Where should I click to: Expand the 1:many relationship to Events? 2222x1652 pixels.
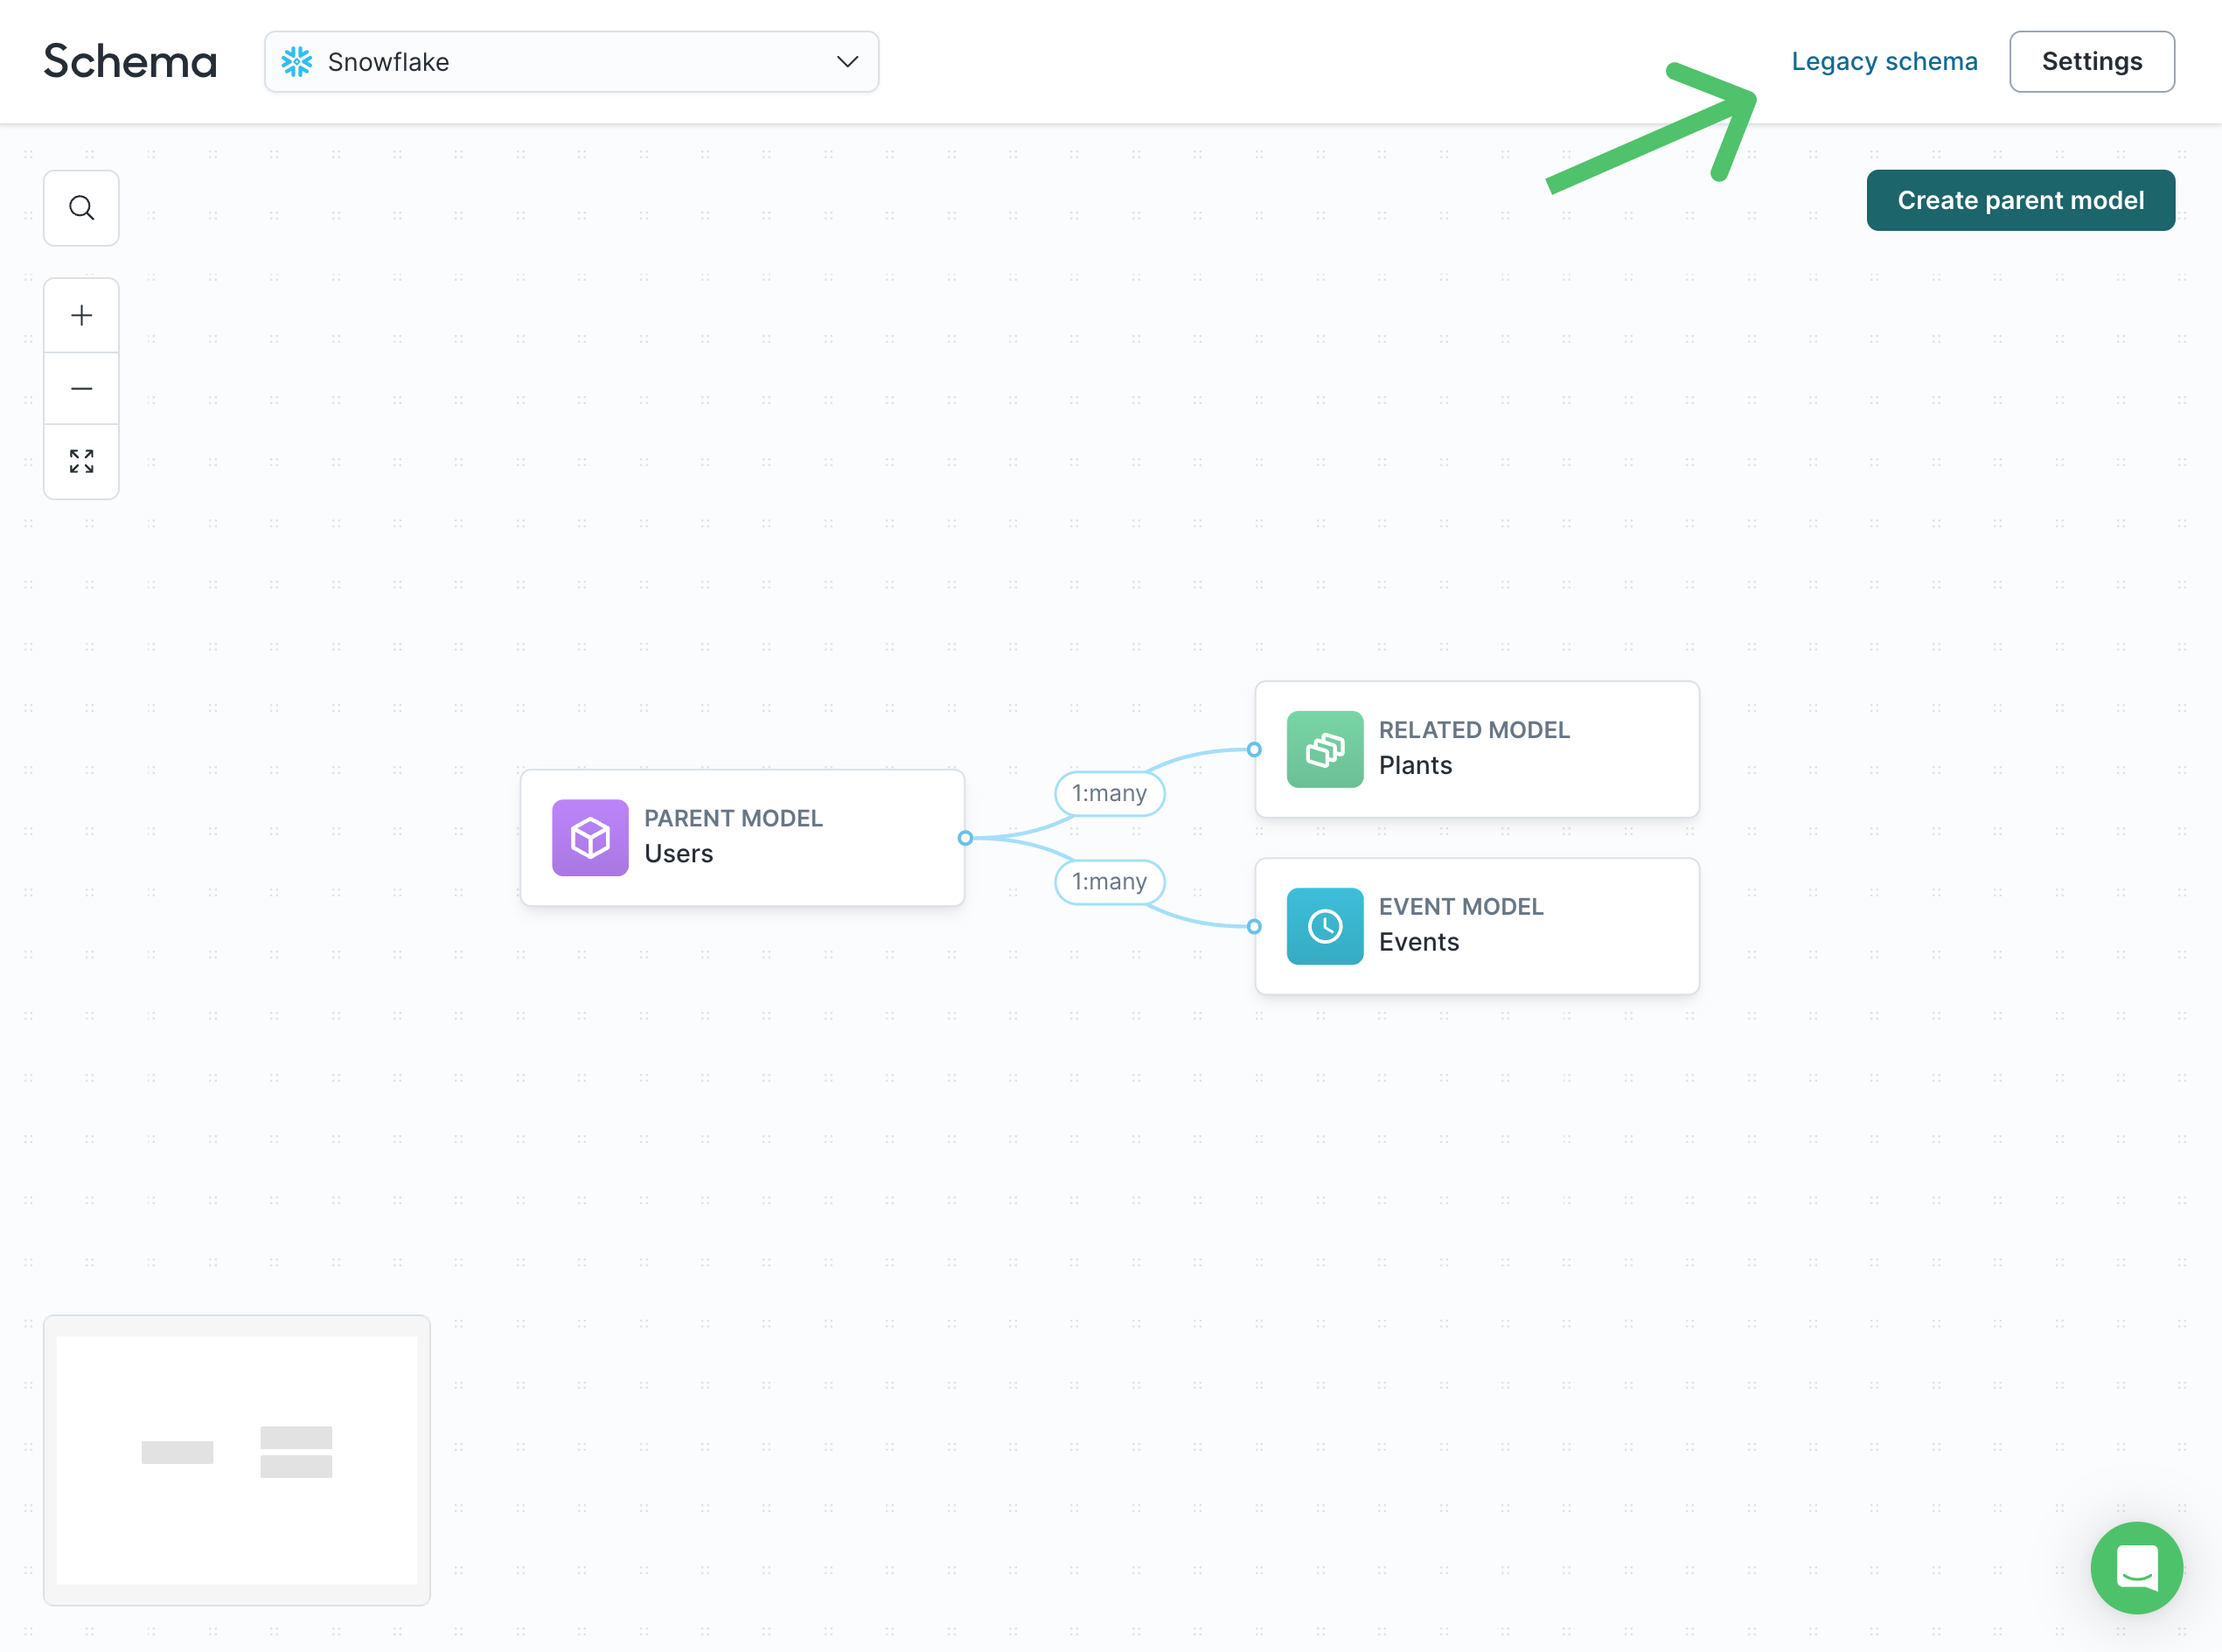1109,882
